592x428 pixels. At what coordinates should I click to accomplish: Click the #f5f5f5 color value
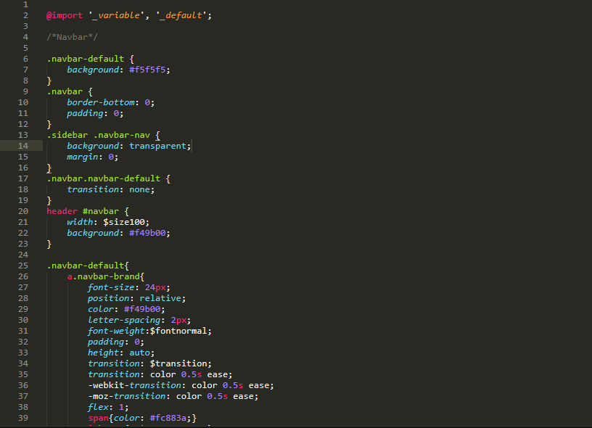pos(147,70)
